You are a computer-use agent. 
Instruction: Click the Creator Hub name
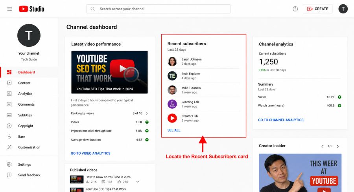pyautogui.click(x=190, y=116)
